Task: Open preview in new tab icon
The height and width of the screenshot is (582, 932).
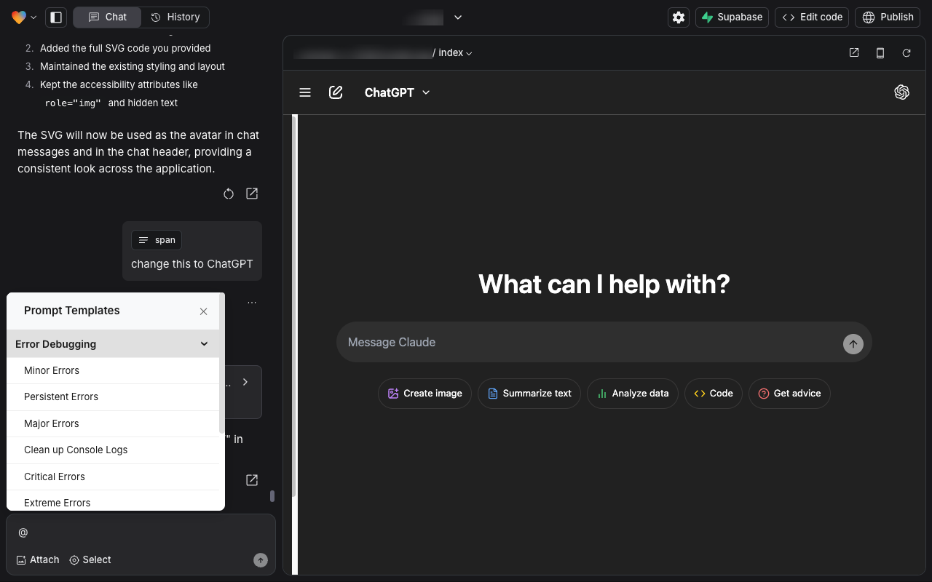Action: pos(854,53)
